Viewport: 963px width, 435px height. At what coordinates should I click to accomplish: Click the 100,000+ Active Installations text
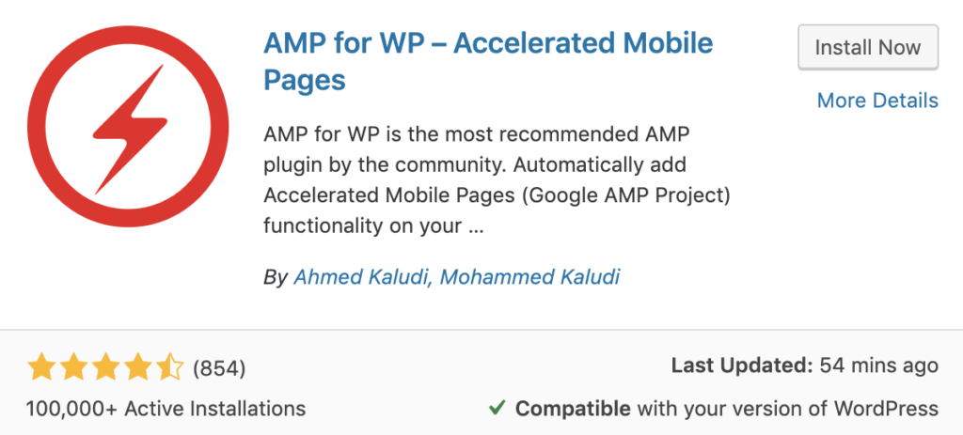[x=166, y=409]
